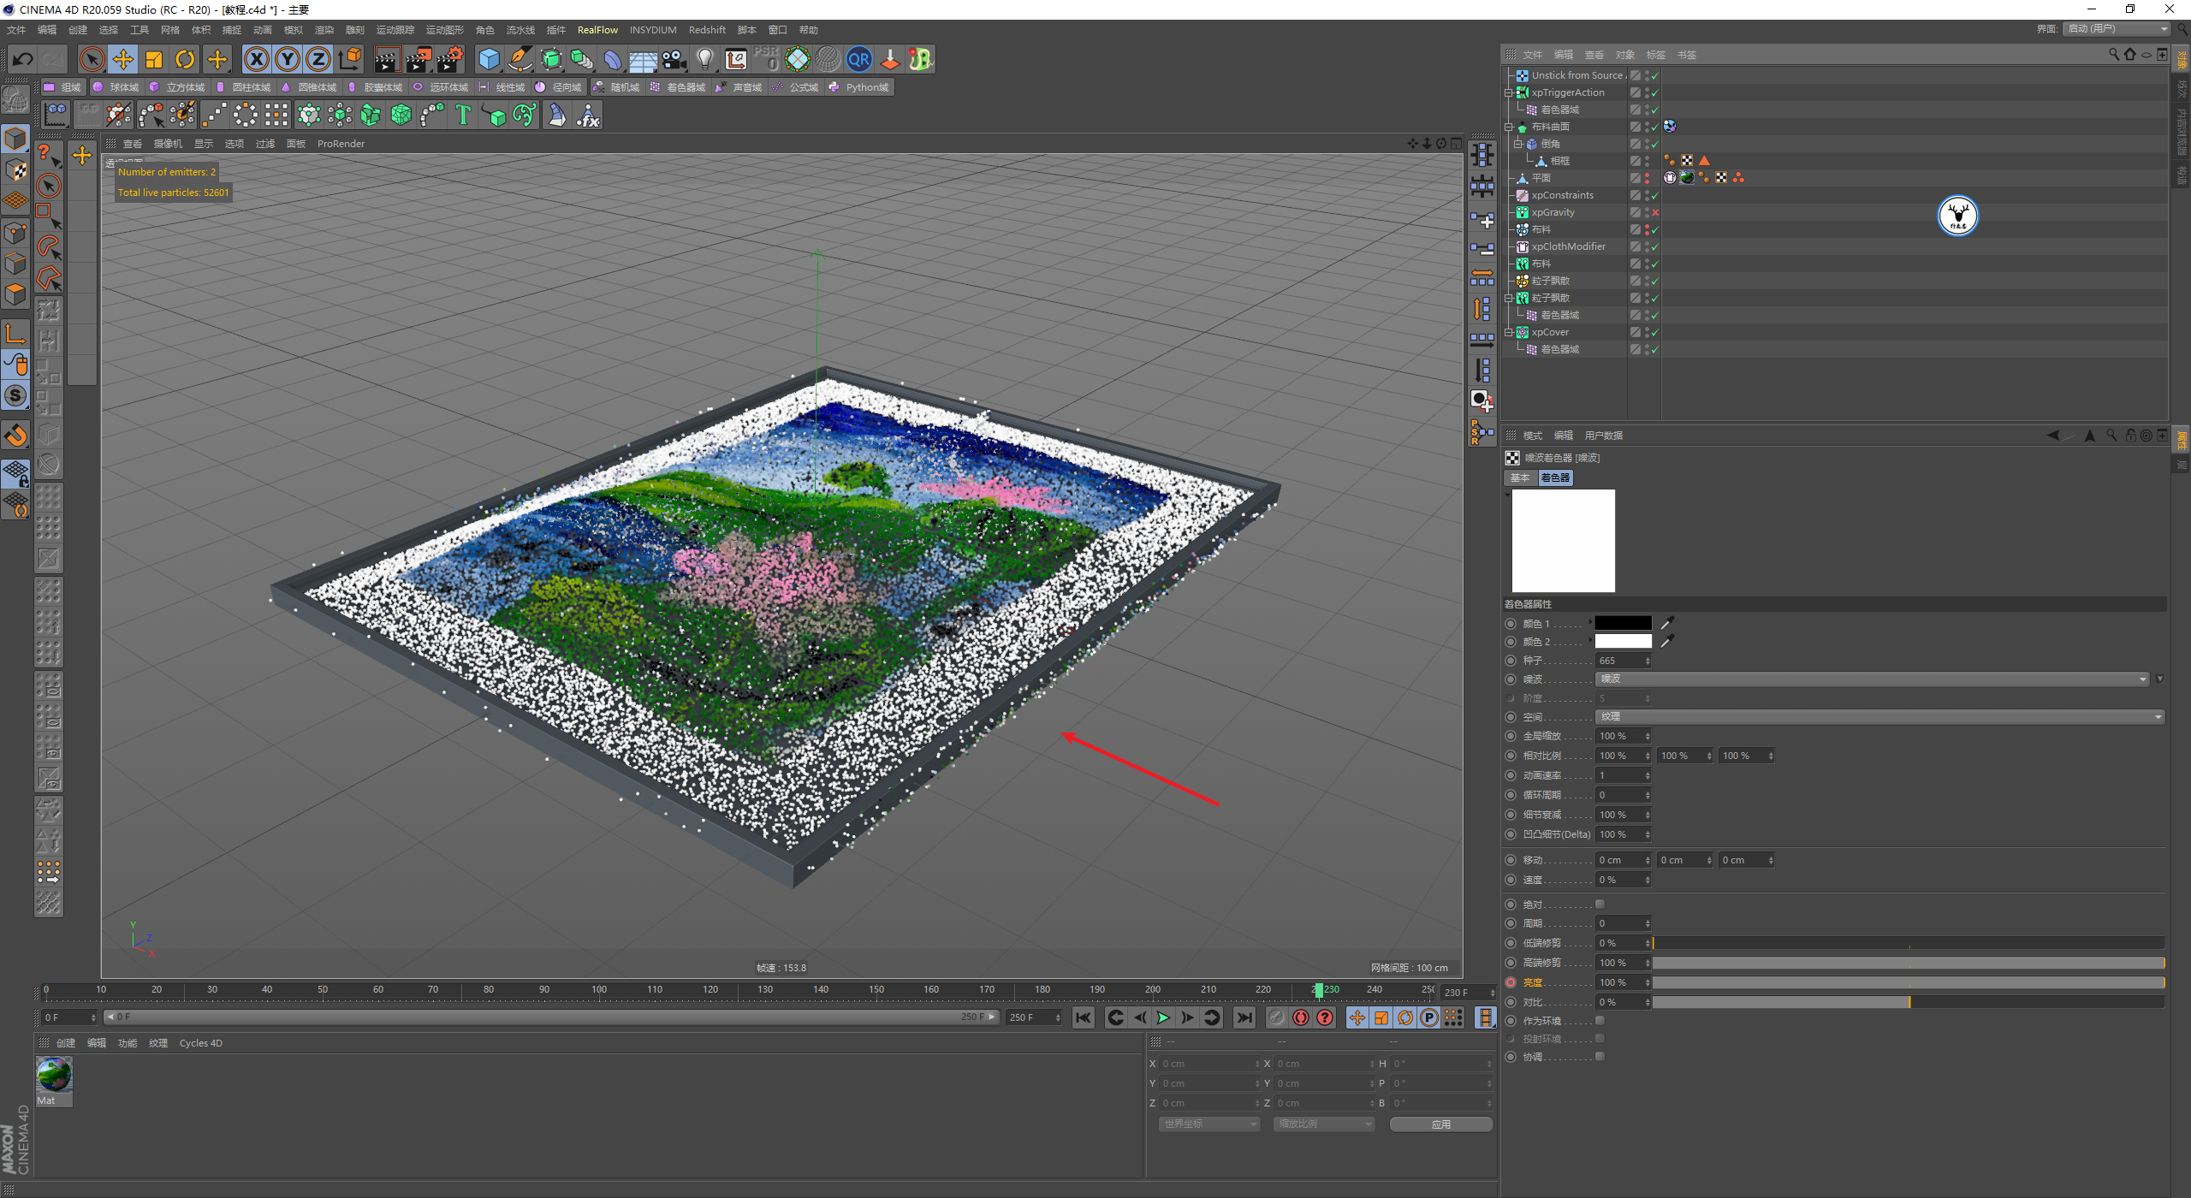This screenshot has width=2191, height=1198.
Task: Select the Mat material thumbnail
Action: 54,1075
